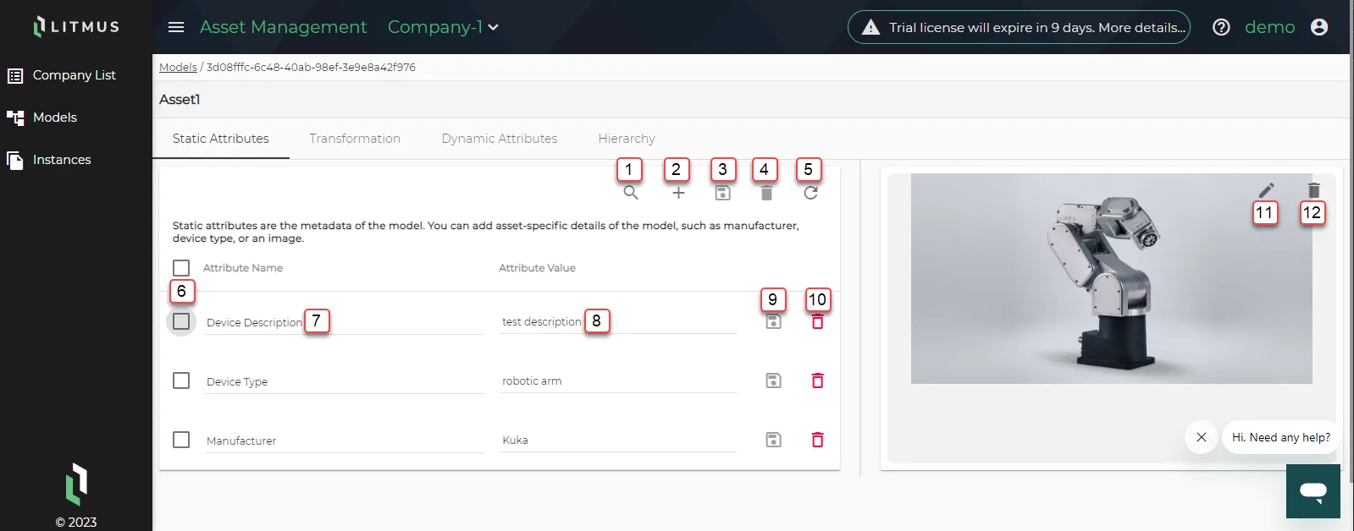Edit the model image with pencil icon

click(1266, 190)
